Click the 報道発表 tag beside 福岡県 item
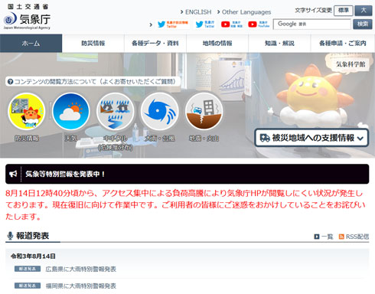Image resolution: width=375 pixels, height=294 pixels. pyautogui.click(x=28, y=286)
